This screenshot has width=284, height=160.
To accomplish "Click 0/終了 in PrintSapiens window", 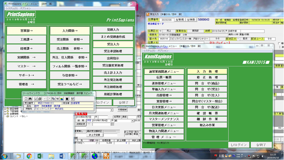I will tap(124, 103).
